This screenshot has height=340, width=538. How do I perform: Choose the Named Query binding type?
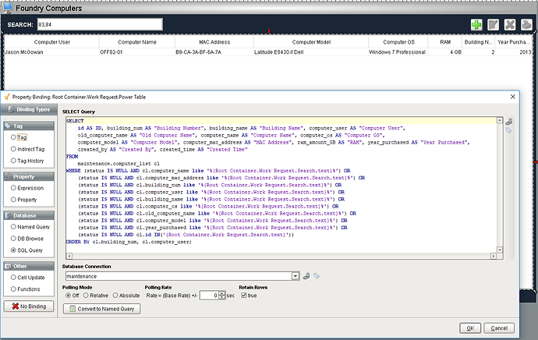click(13, 227)
